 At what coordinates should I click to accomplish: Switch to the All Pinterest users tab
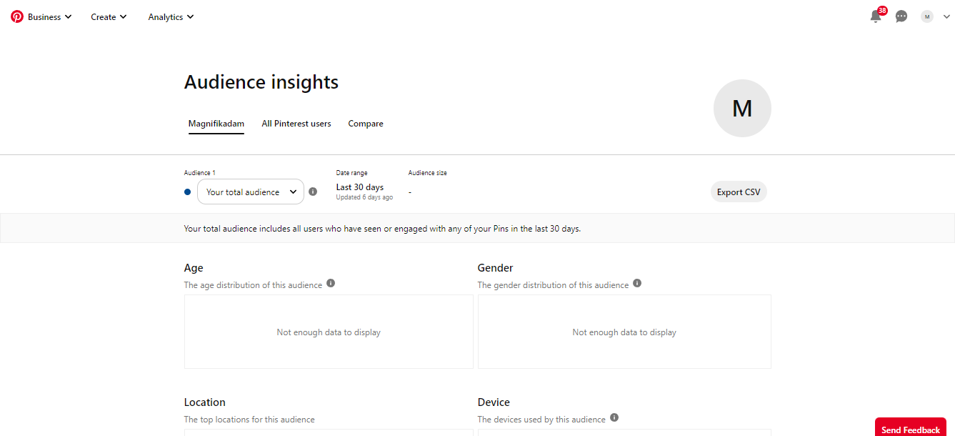coord(296,124)
